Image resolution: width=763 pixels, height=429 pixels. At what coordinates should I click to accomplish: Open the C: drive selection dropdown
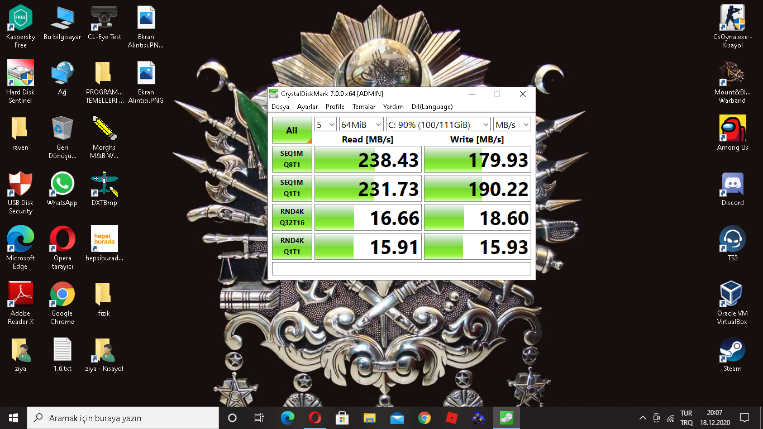point(438,125)
